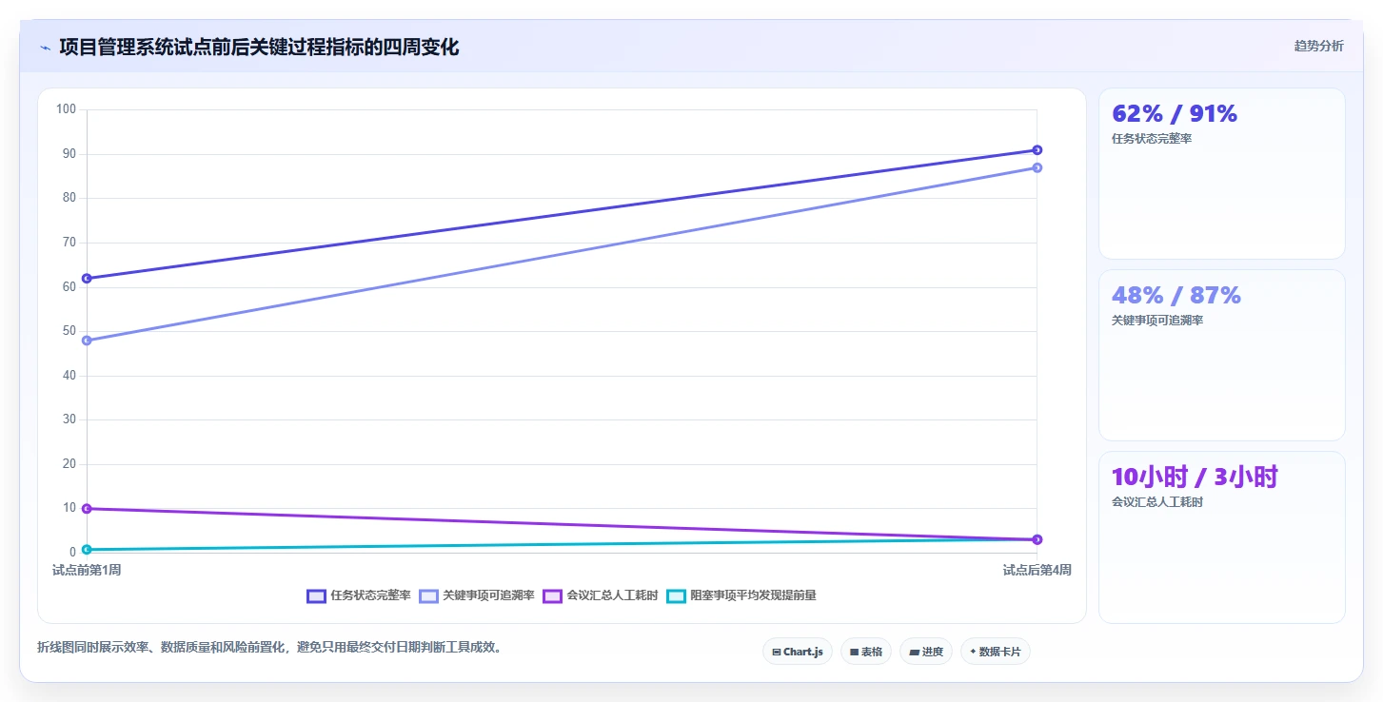1383x702 pixels.
Task: Click the 进度 tag pill
Action: click(926, 652)
